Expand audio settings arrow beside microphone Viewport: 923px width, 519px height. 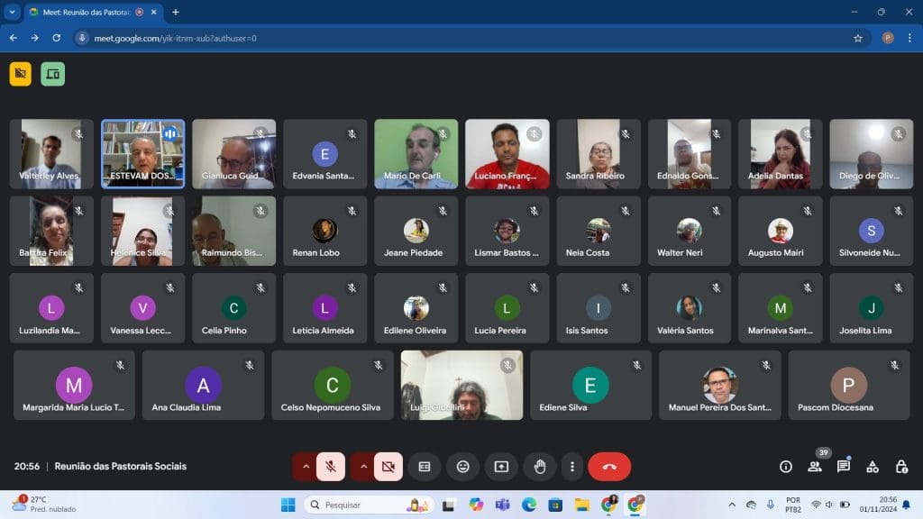pyautogui.click(x=306, y=467)
